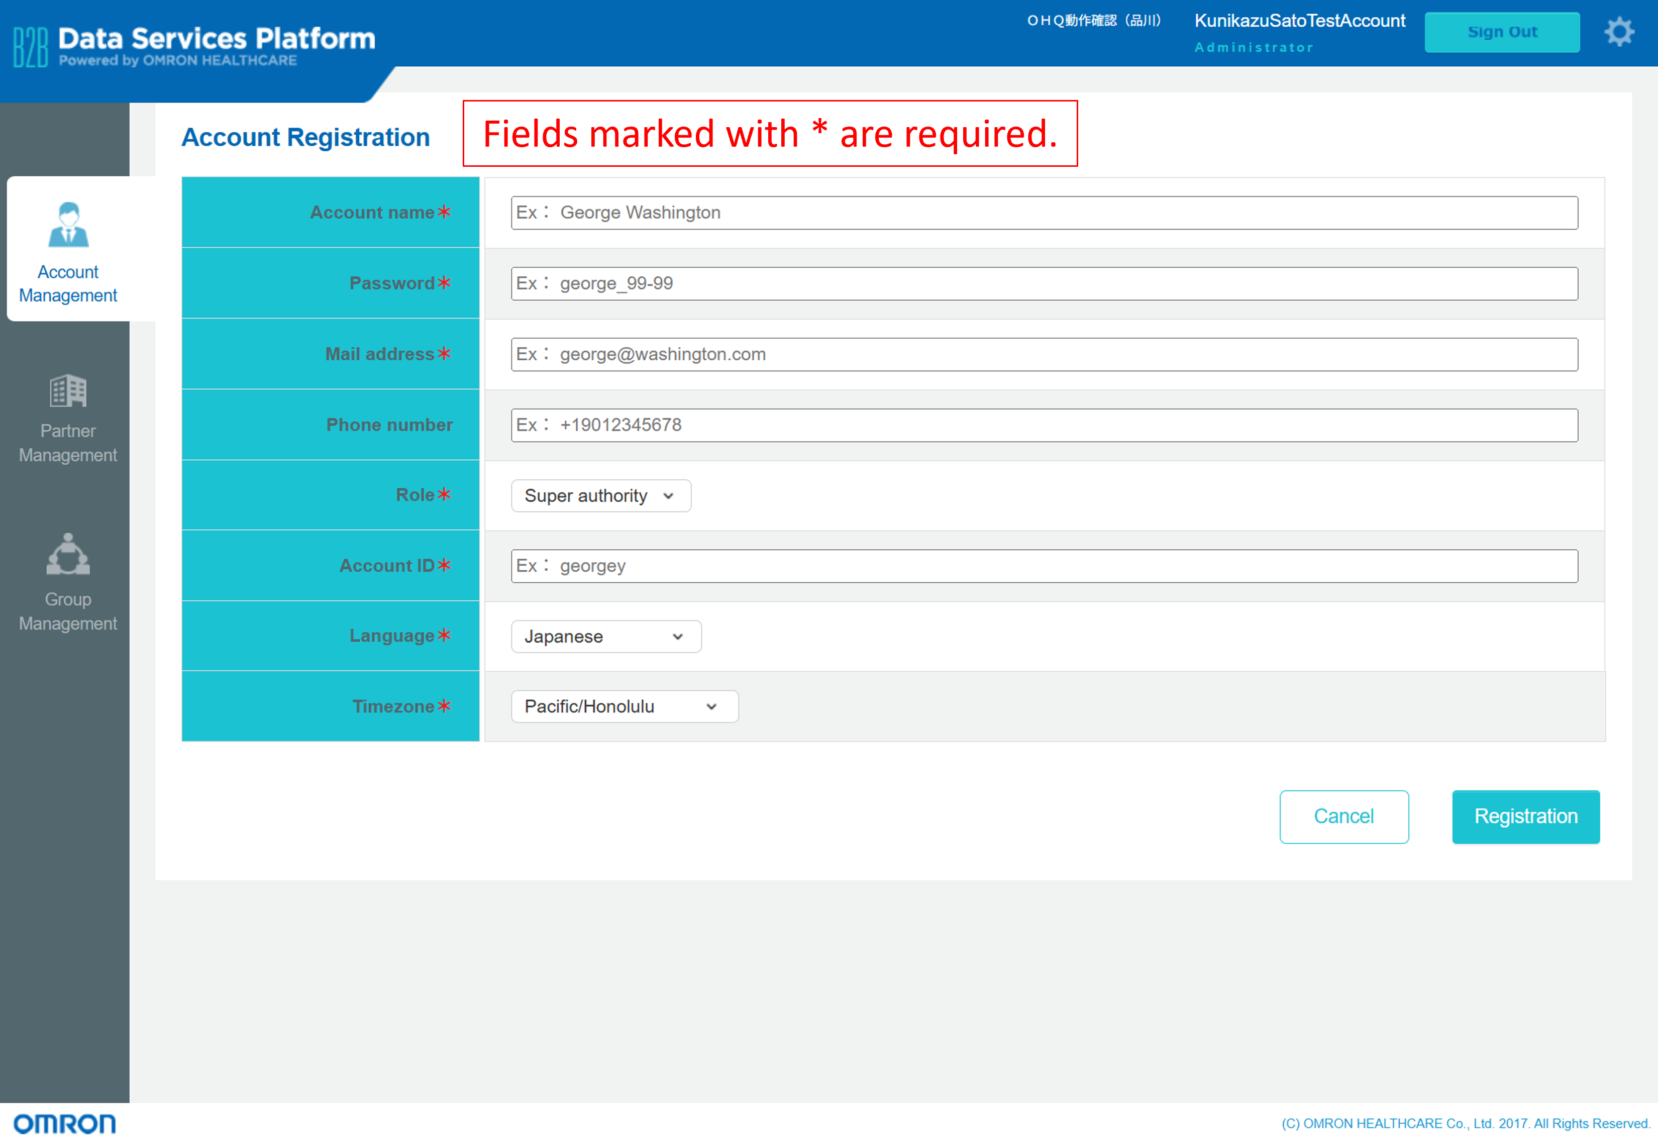Click the Account Management person icon

68,225
